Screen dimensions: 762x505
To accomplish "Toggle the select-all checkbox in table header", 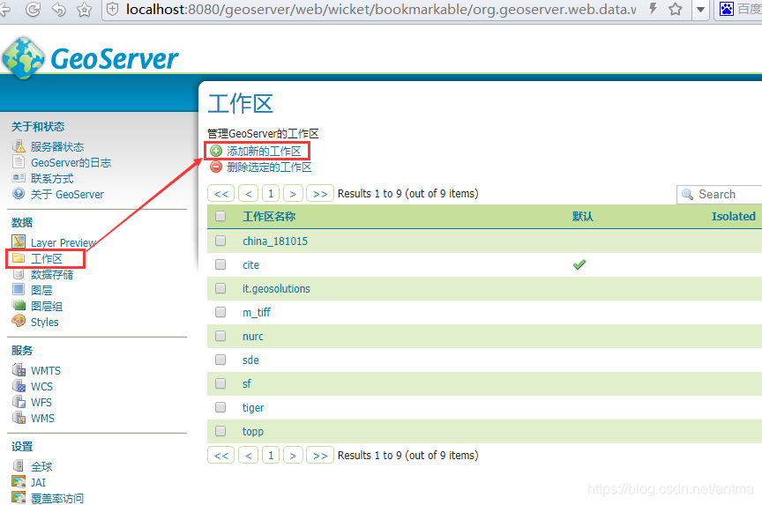I will (220, 216).
